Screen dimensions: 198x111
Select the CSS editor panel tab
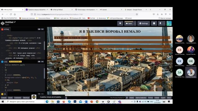pos(4,62)
